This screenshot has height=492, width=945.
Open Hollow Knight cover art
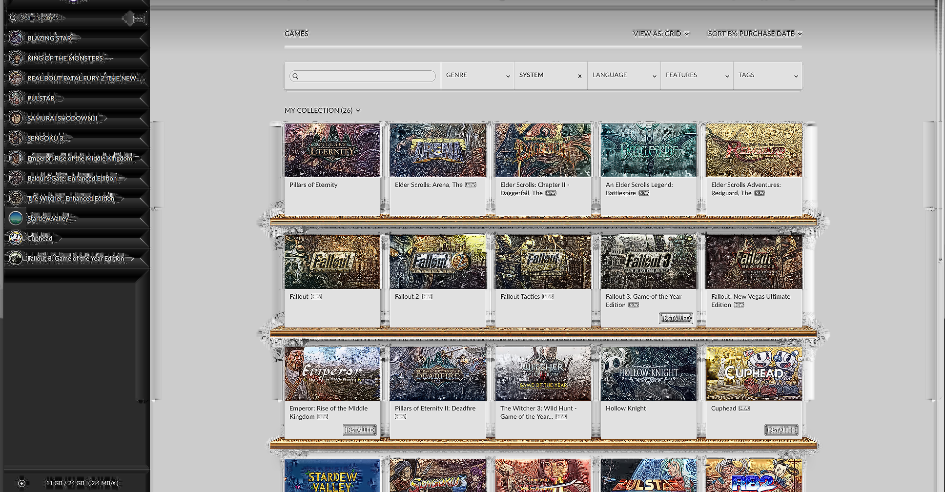click(x=649, y=374)
